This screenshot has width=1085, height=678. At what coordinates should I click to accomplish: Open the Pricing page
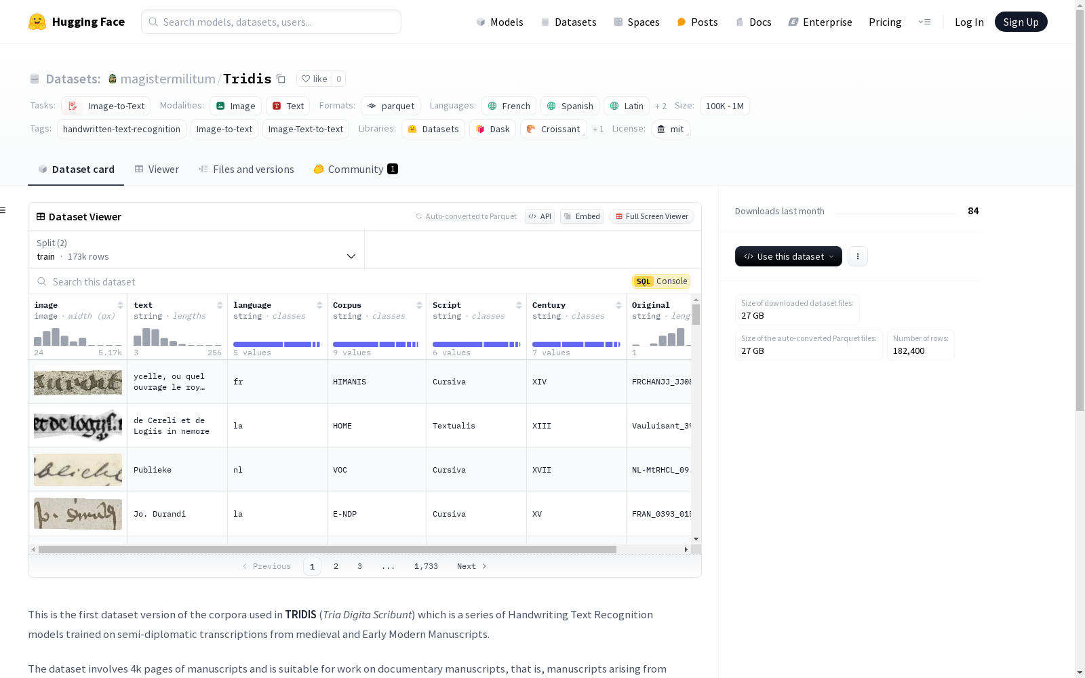coord(885,22)
